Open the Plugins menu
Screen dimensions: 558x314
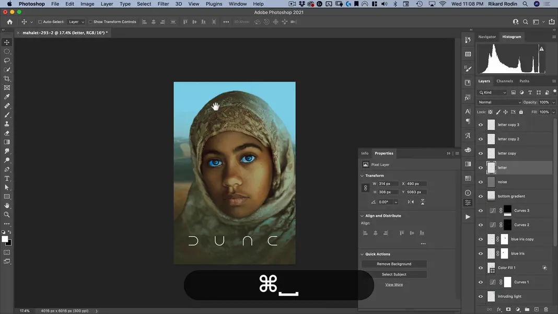click(214, 4)
